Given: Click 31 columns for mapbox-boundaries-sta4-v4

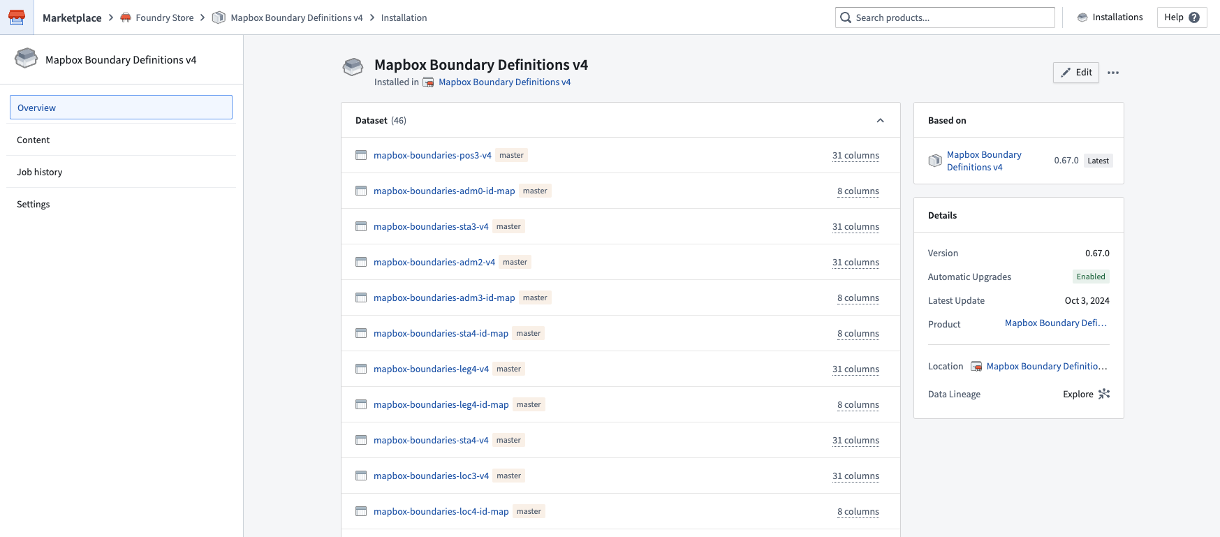Looking at the screenshot, I should tap(855, 440).
